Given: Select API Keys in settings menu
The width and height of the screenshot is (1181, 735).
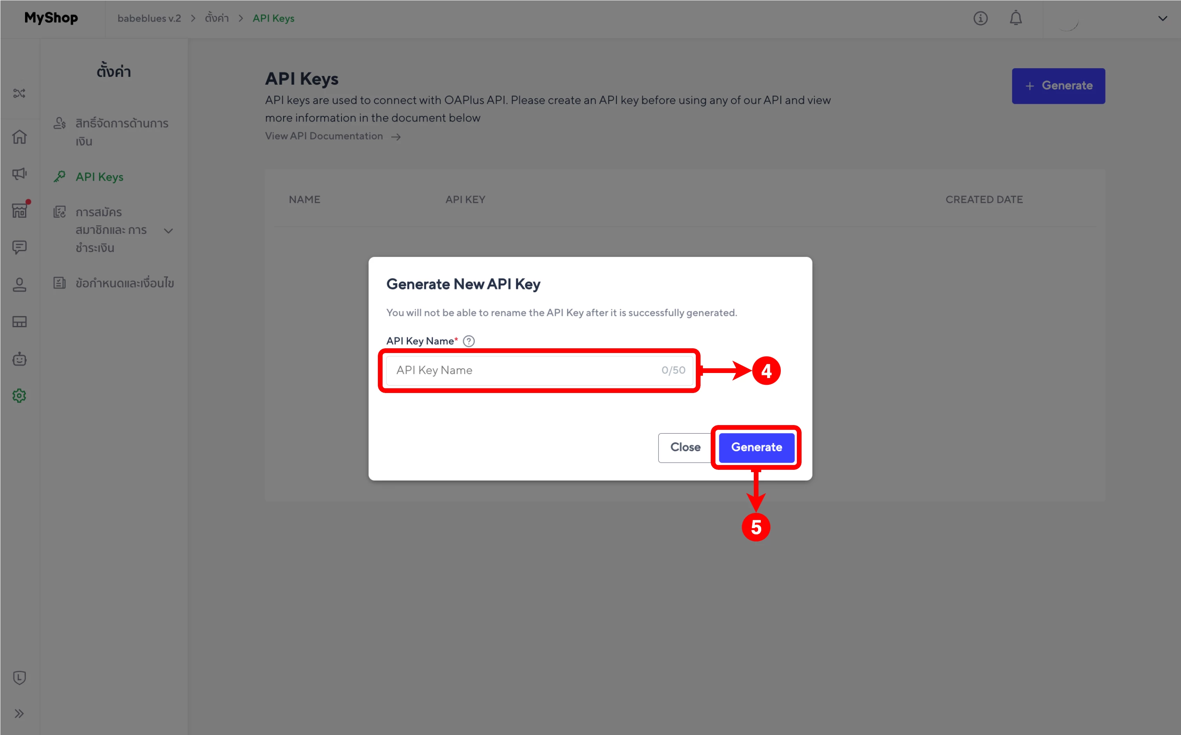Looking at the screenshot, I should point(99,177).
